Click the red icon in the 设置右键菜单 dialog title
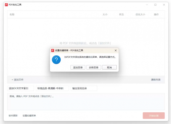171x124 pixels. (53, 50)
